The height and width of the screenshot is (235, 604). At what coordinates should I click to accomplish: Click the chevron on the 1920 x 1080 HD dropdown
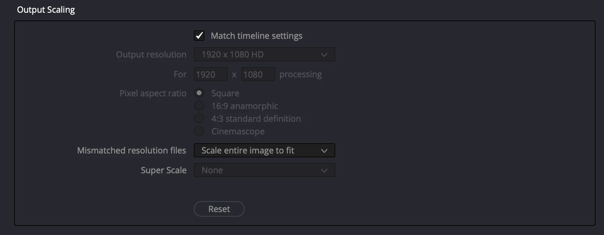[x=324, y=55]
